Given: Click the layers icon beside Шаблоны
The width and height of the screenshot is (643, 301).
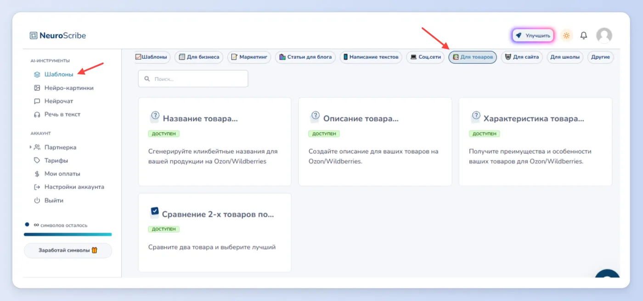Looking at the screenshot, I should [x=37, y=74].
